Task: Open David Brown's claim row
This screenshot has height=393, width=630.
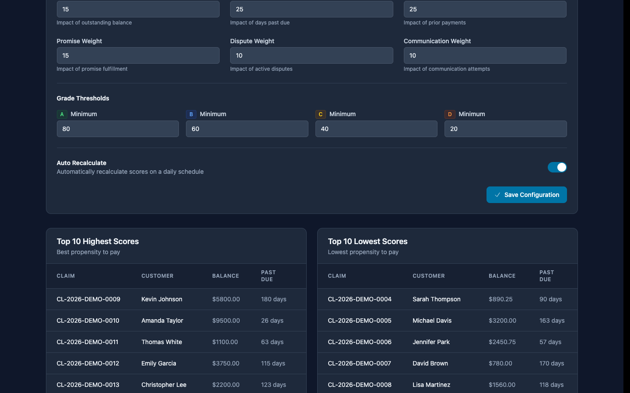Action: 430,363
